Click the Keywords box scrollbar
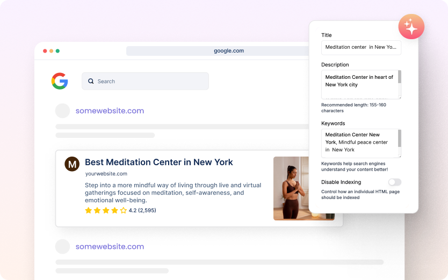 (x=399, y=138)
